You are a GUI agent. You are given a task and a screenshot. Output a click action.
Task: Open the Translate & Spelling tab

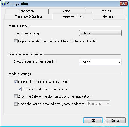click(28, 16)
